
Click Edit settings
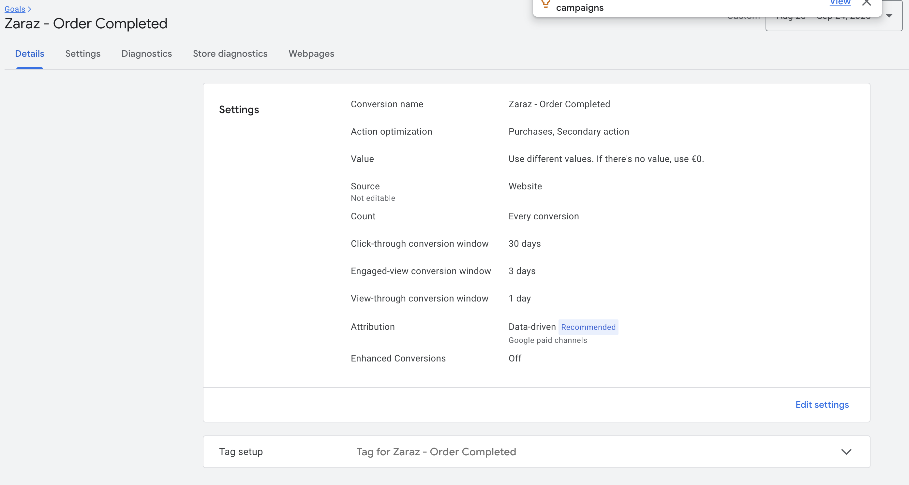coord(822,404)
